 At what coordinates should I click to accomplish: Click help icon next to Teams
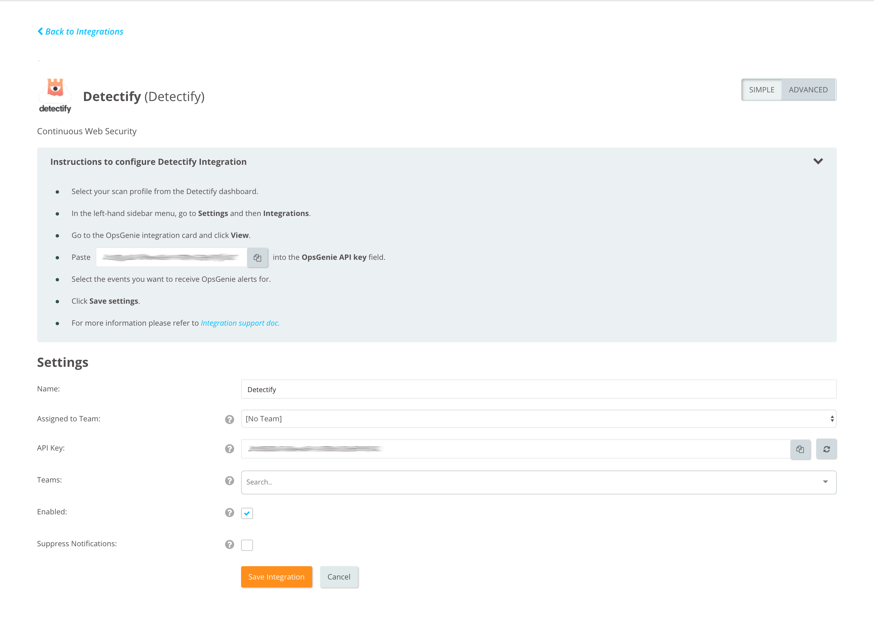tap(229, 481)
